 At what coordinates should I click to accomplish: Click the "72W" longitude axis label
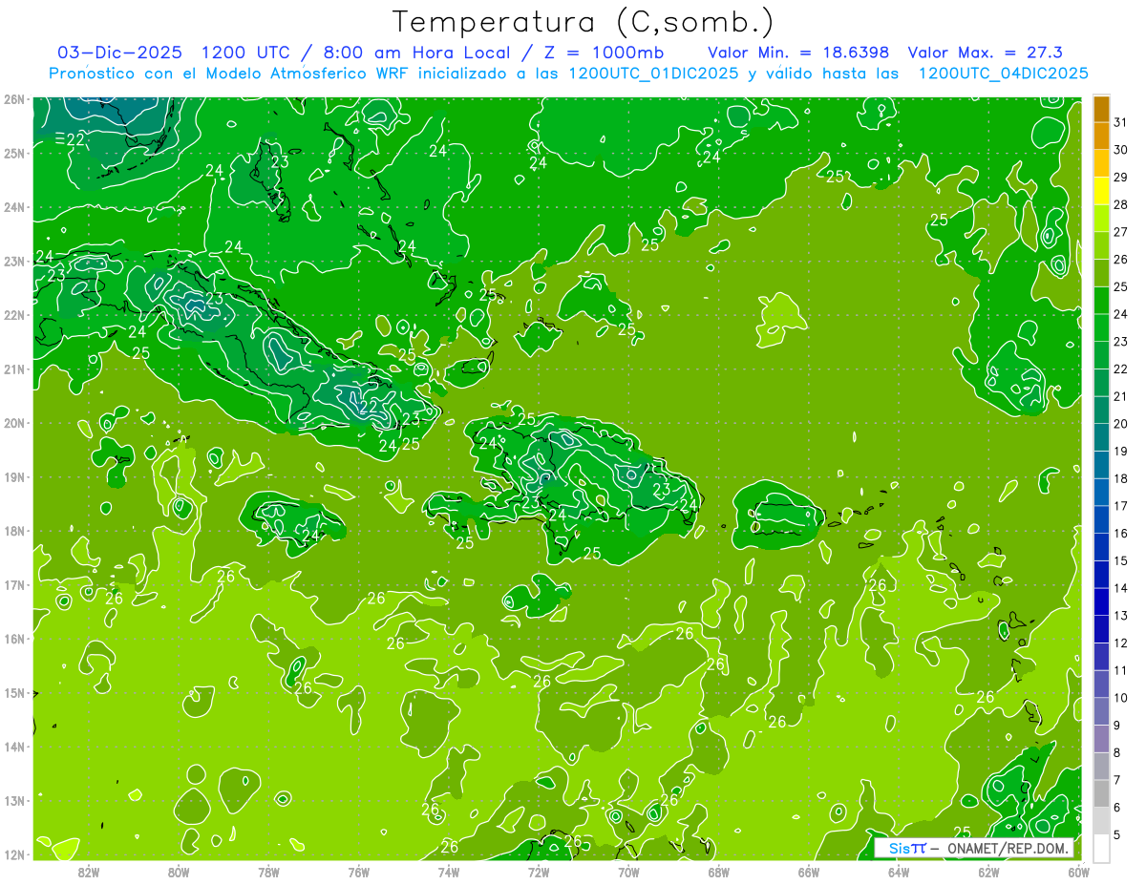click(x=539, y=872)
